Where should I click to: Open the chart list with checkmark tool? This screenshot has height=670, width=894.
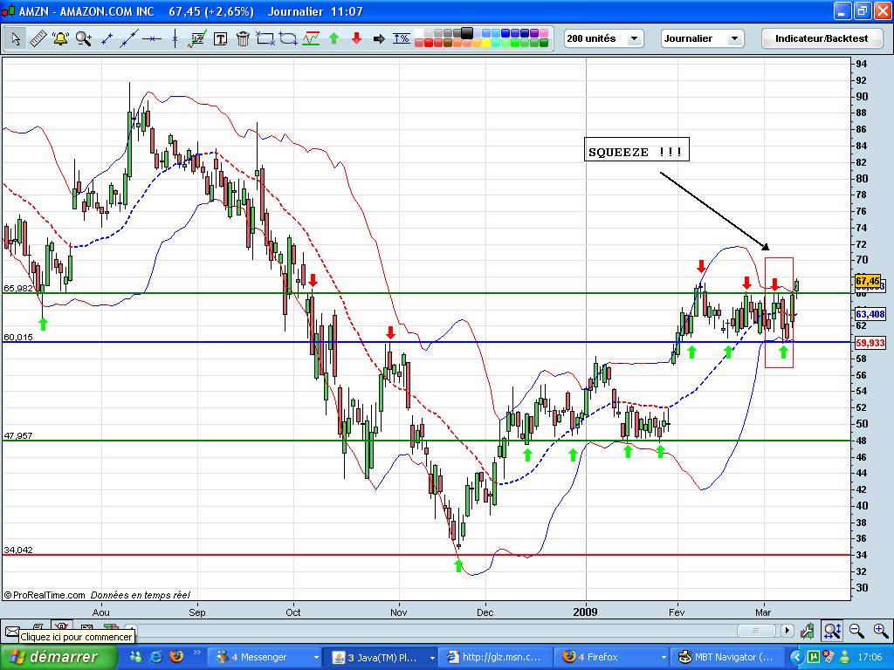pyautogui.click(x=197, y=38)
